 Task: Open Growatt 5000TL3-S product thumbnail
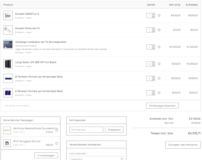[8, 15]
